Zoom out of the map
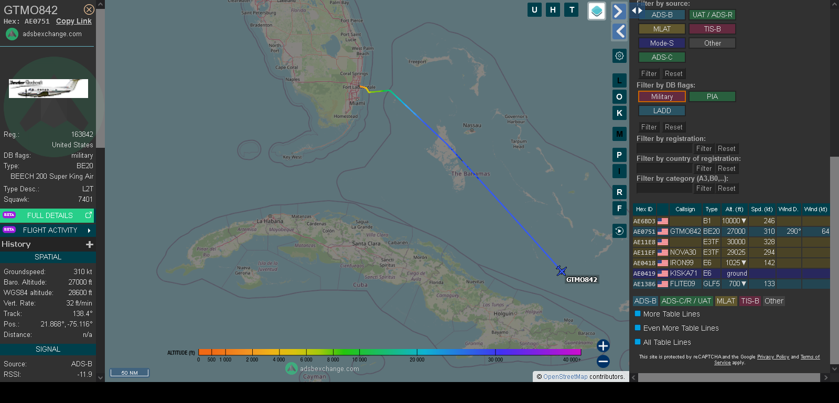 (603, 361)
